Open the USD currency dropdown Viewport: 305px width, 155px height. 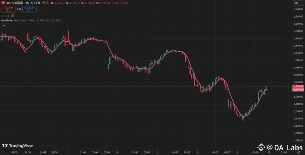298,3
